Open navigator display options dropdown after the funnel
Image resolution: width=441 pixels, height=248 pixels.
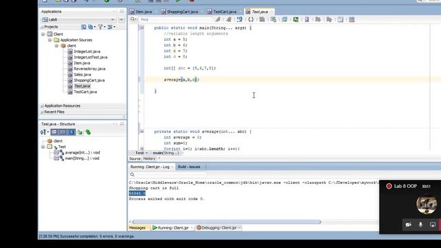click(x=111, y=27)
